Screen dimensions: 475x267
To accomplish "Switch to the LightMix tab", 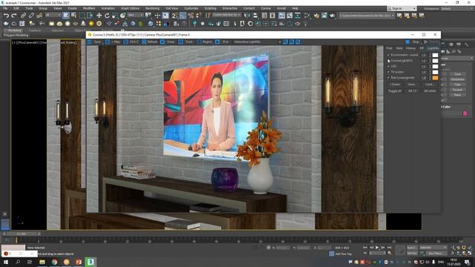I will 433,48.
